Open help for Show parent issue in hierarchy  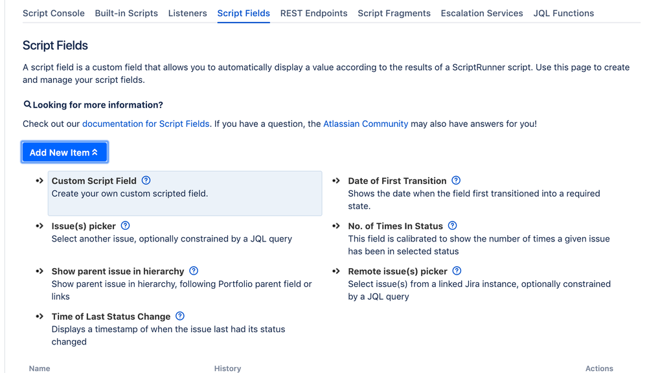(x=194, y=271)
